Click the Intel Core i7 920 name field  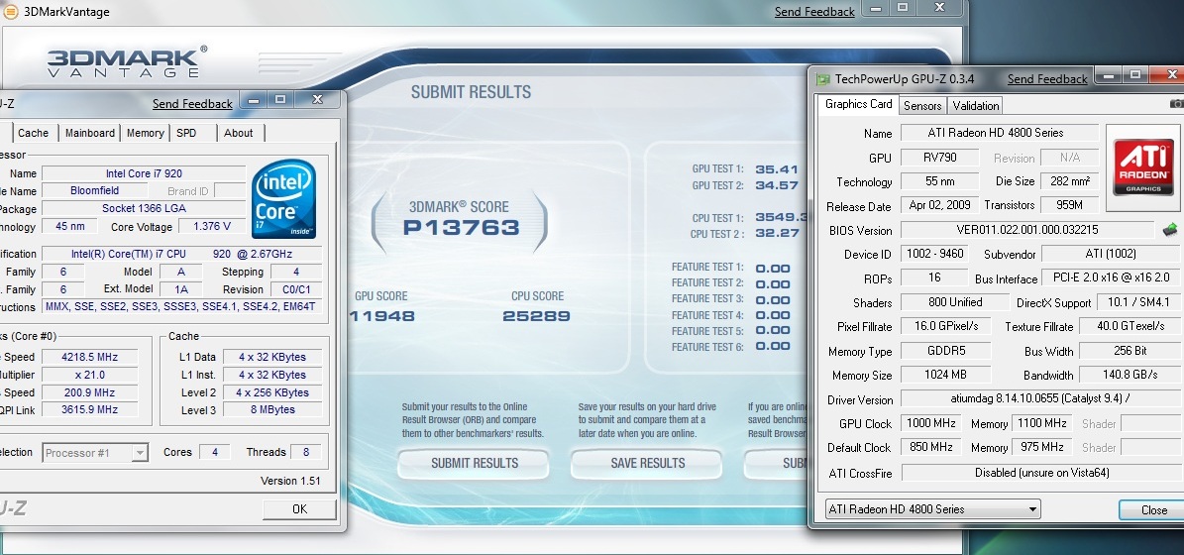click(144, 173)
